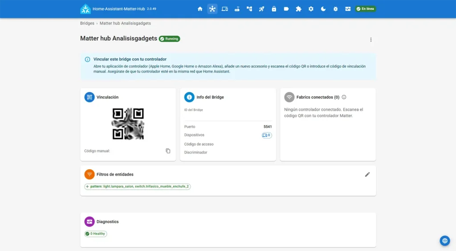Open the lock icon in top bar
This screenshot has height=251, width=456.
click(274, 9)
